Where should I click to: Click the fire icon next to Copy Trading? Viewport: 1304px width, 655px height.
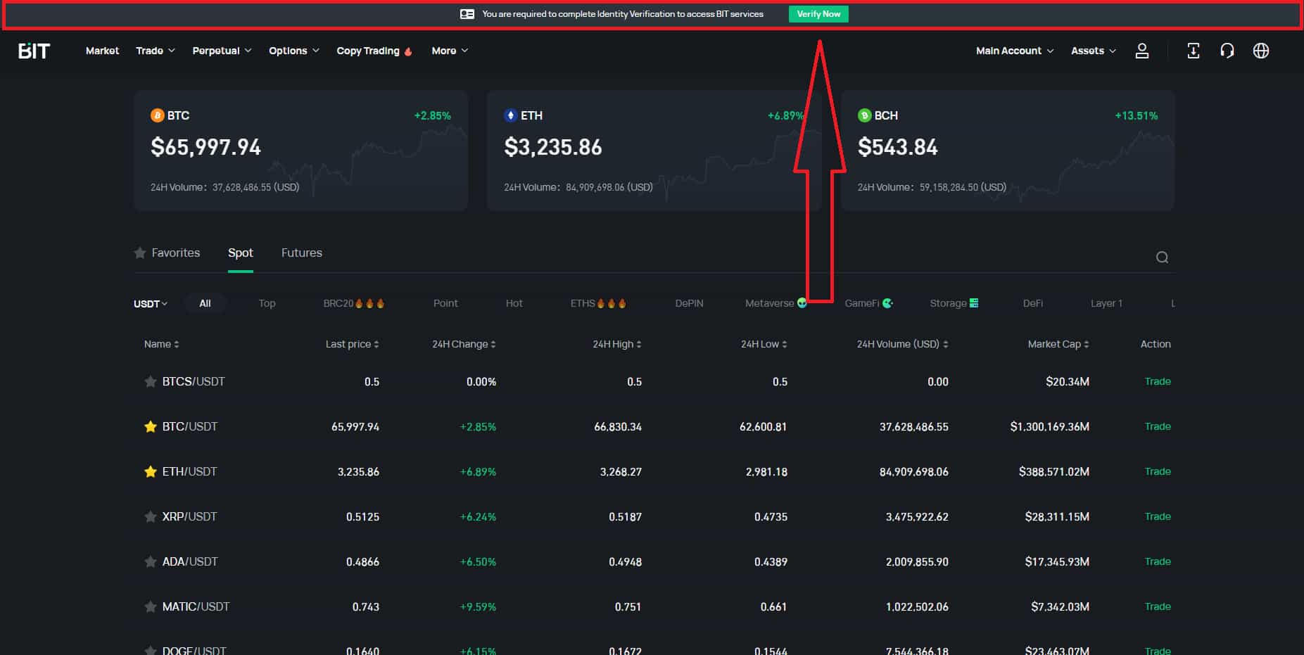pyautogui.click(x=408, y=51)
